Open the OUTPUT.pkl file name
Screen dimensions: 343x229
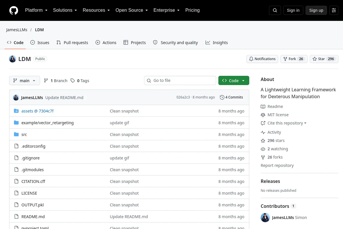coord(33,205)
